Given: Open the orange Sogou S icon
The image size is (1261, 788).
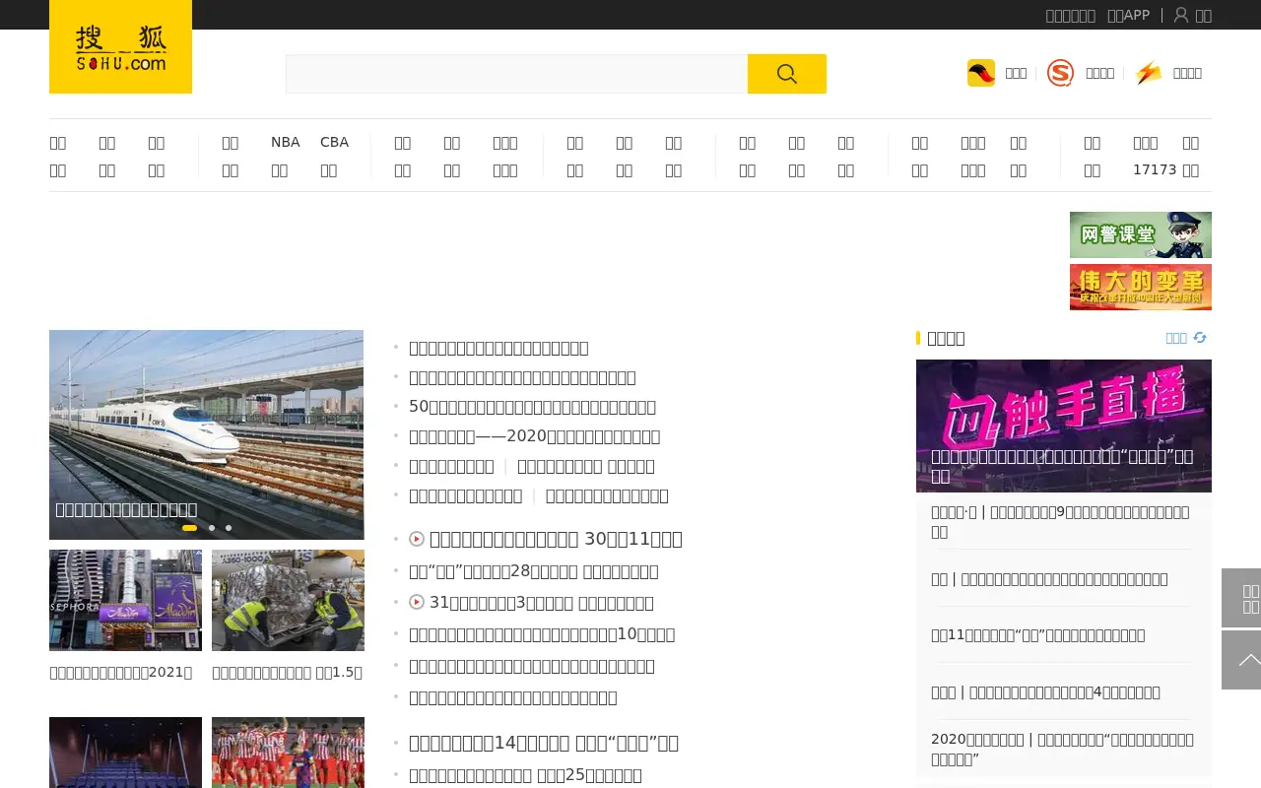Looking at the screenshot, I should click(1060, 73).
